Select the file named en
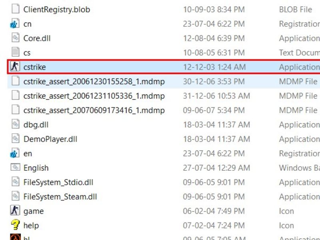 tap(28, 154)
